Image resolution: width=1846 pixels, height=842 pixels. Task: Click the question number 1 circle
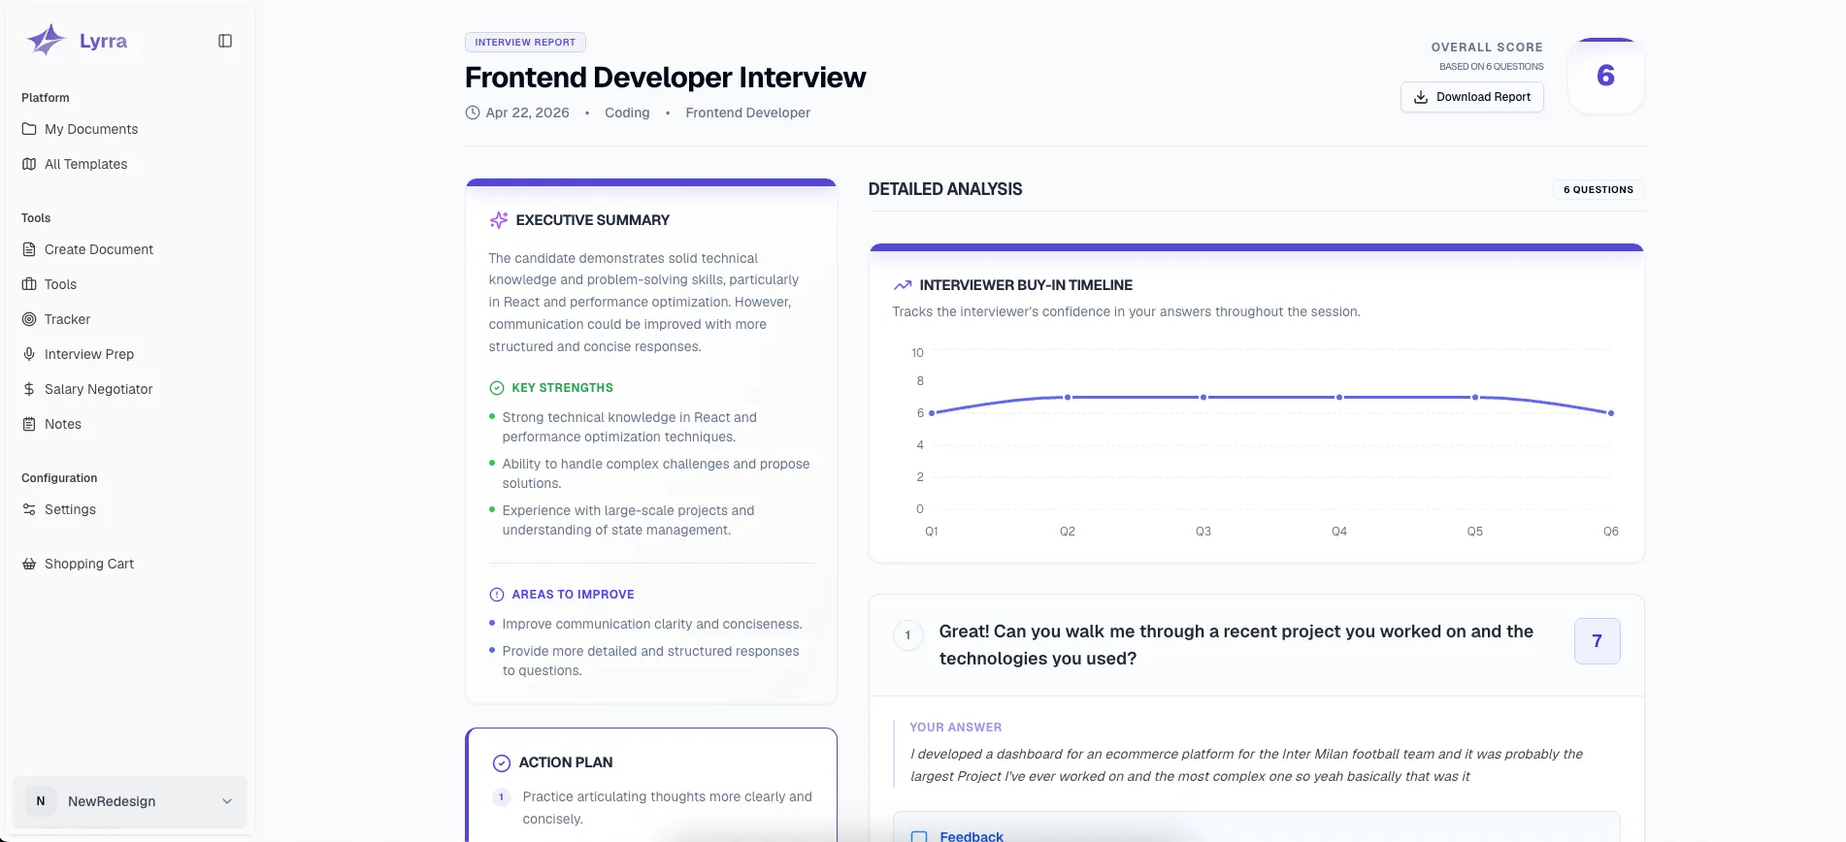point(907,635)
